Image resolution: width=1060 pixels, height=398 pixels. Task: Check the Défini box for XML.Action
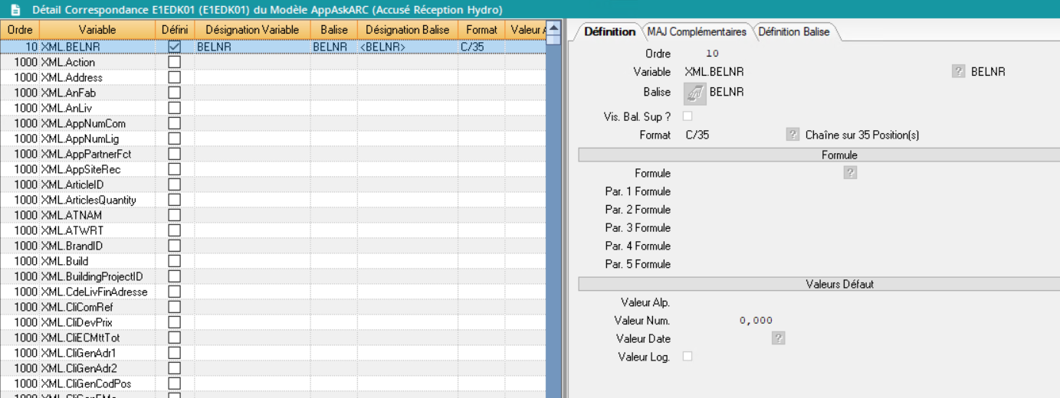(x=175, y=62)
